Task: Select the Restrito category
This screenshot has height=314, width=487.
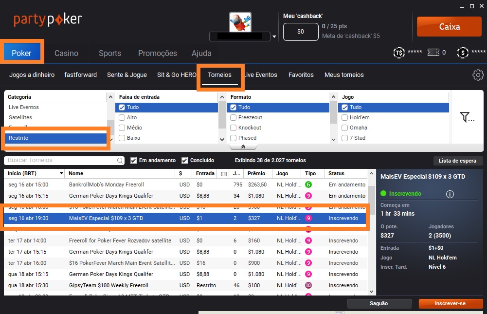Action: click(x=55, y=138)
